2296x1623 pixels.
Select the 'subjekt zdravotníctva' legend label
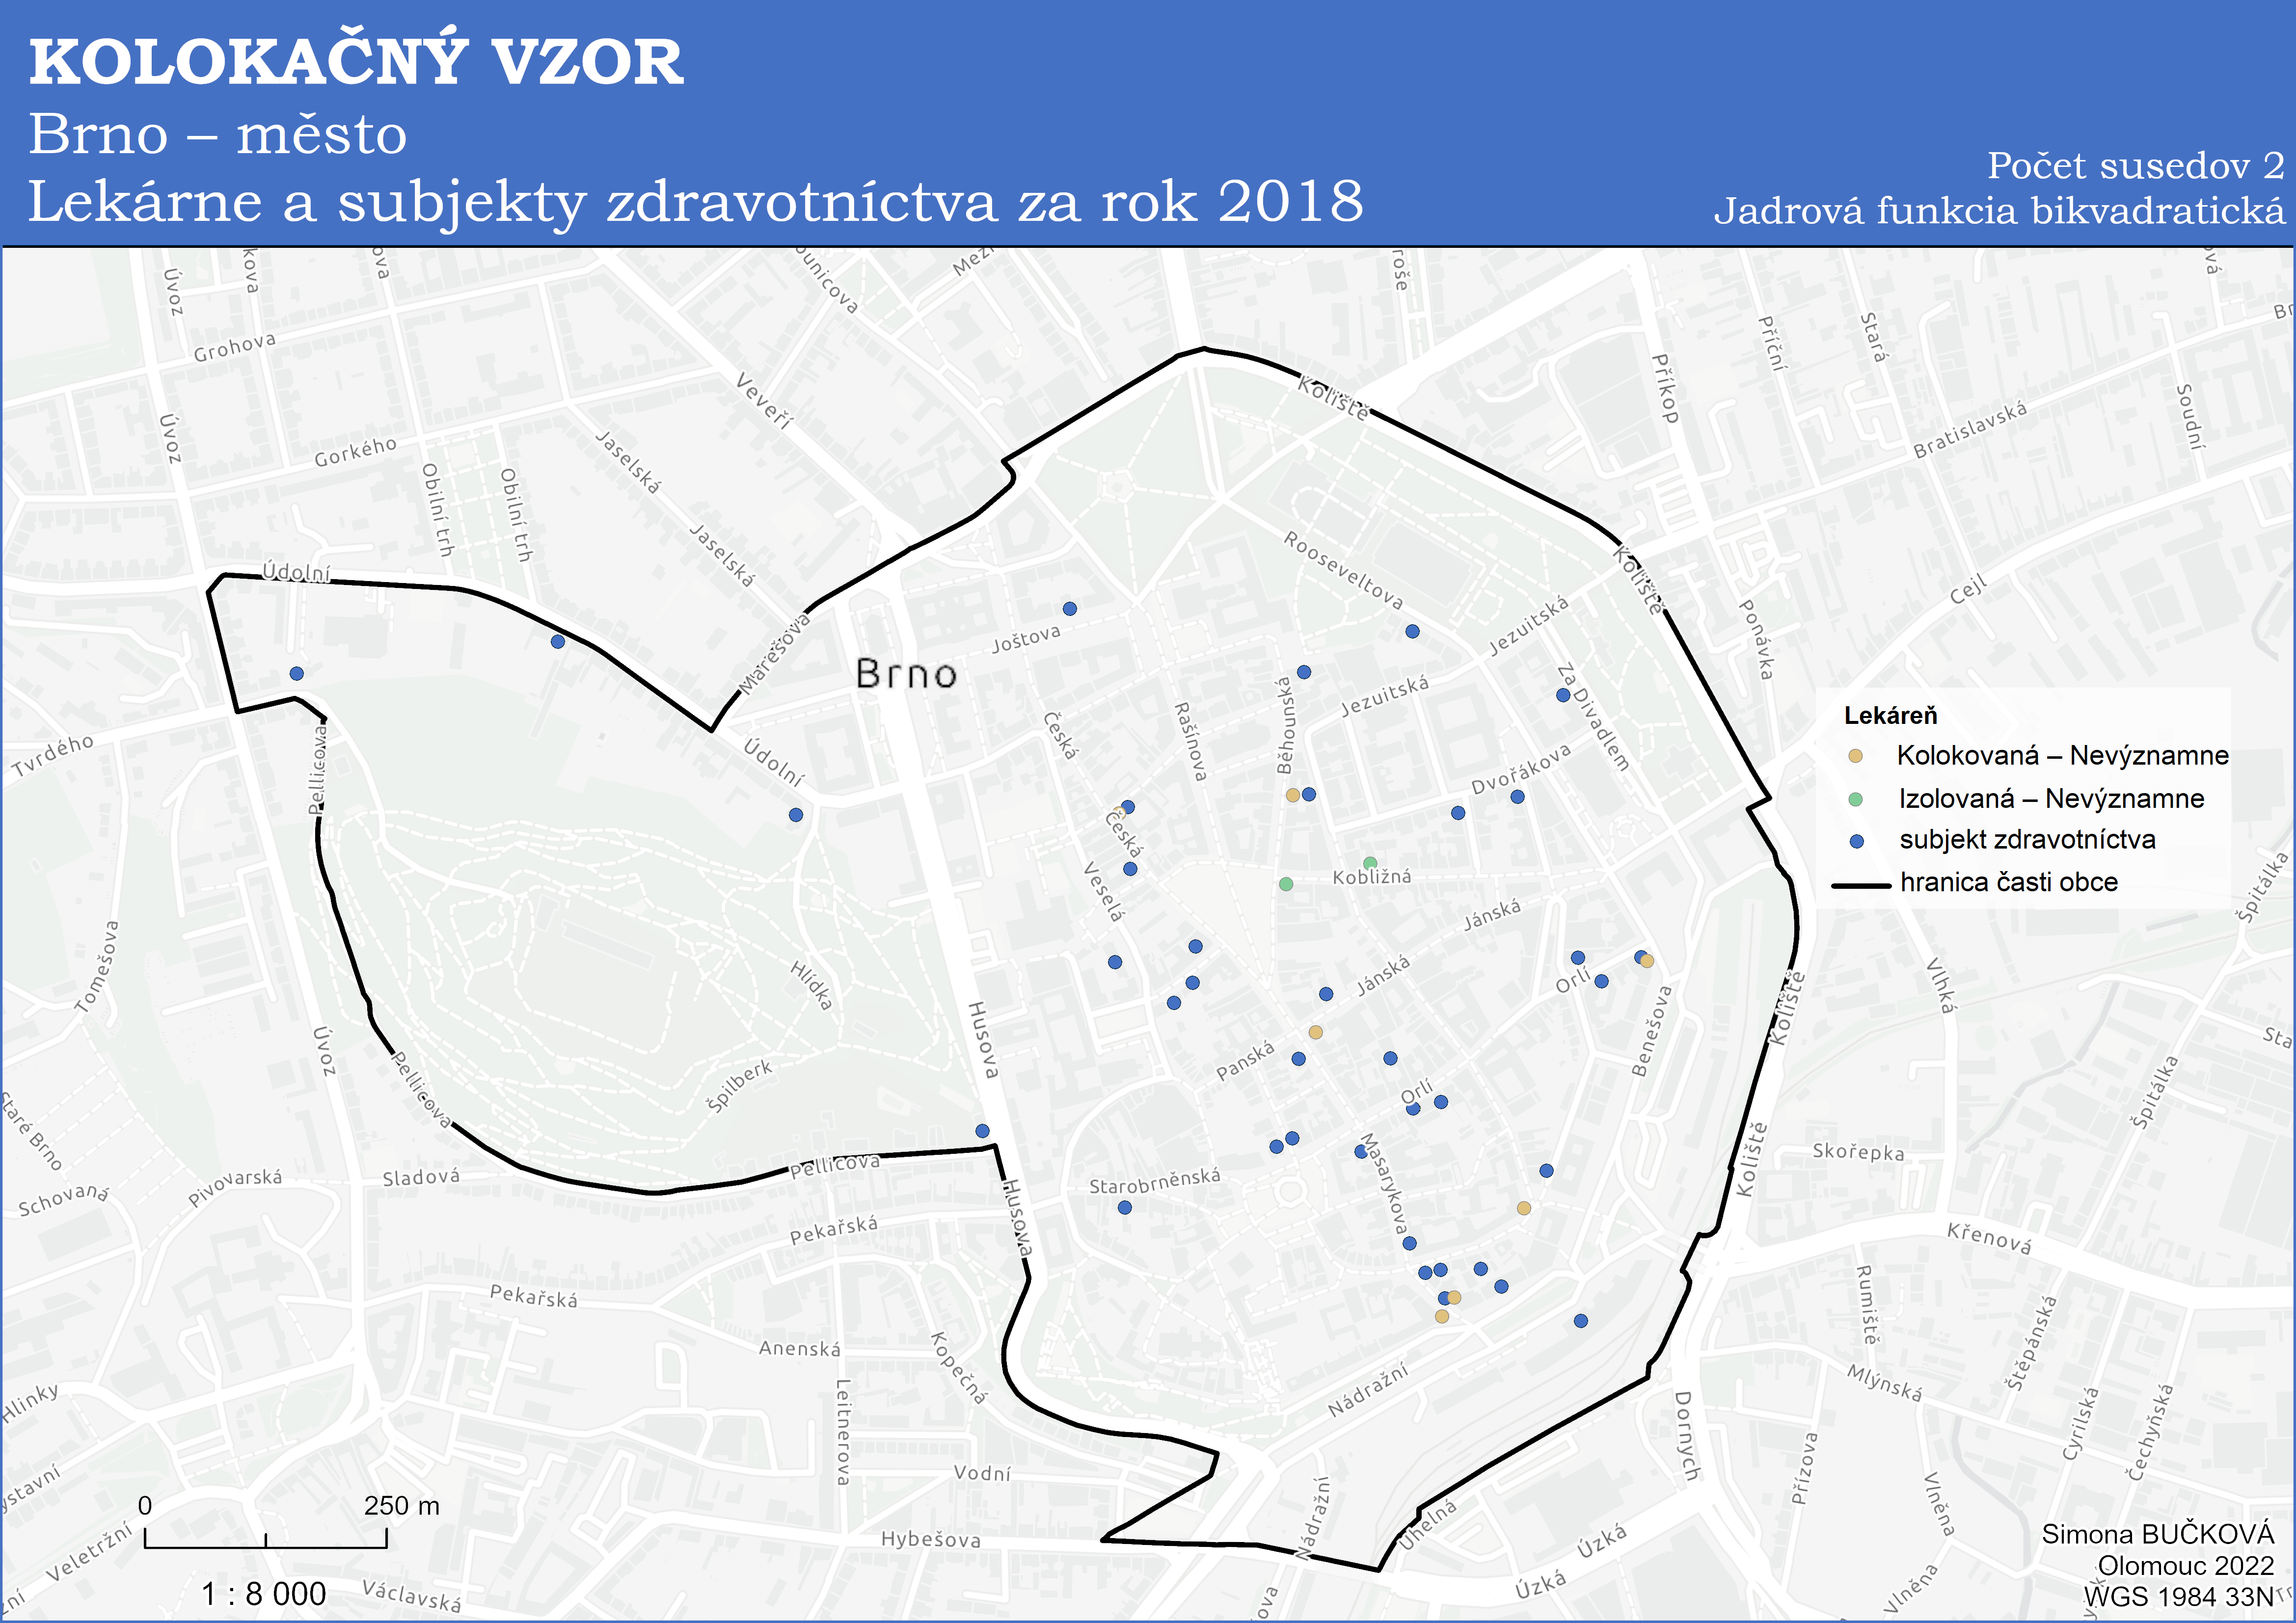tap(2027, 839)
